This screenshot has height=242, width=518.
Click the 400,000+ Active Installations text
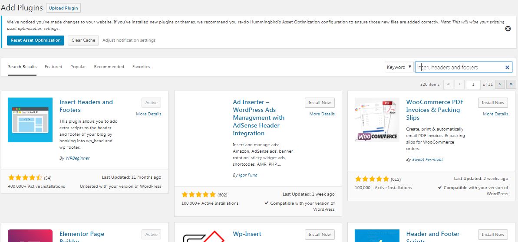pyautogui.click(x=36, y=186)
